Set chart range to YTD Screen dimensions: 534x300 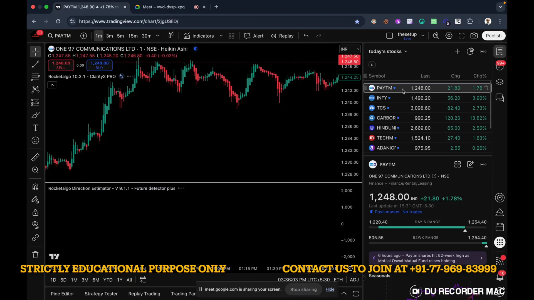pos(108,280)
